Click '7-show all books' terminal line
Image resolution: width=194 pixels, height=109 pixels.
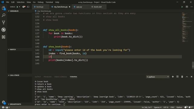44,89
